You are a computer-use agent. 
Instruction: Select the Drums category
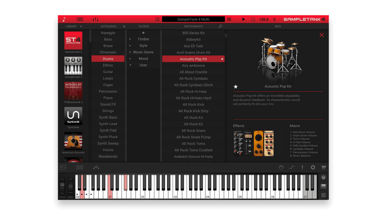click(x=108, y=58)
